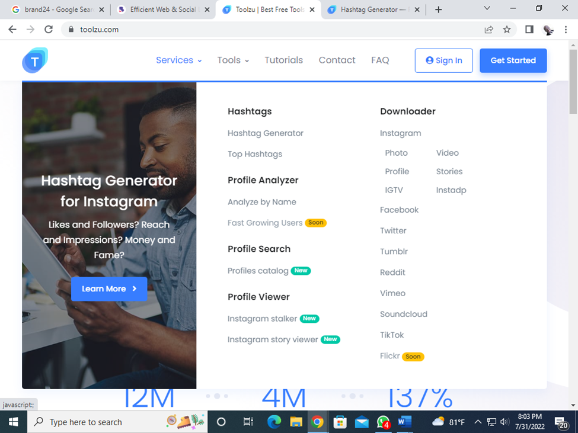Launch Microsoft Edge from the taskbar
The width and height of the screenshot is (578, 433).
point(274,422)
